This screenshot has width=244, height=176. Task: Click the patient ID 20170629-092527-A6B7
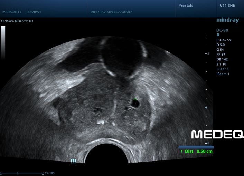coord(111,12)
